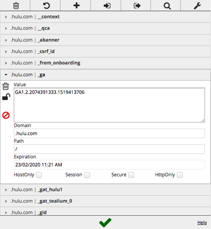Toggle the unlock padlock for _ga cookie

(x=6, y=97)
